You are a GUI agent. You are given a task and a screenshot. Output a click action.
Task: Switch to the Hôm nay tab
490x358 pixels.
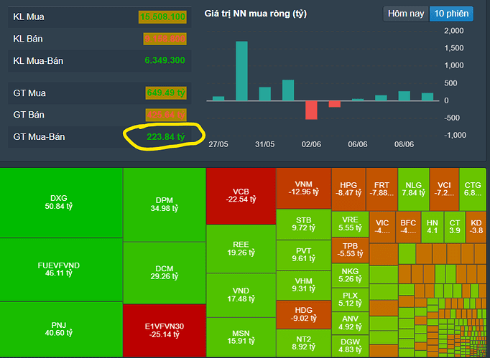pyautogui.click(x=406, y=14)
